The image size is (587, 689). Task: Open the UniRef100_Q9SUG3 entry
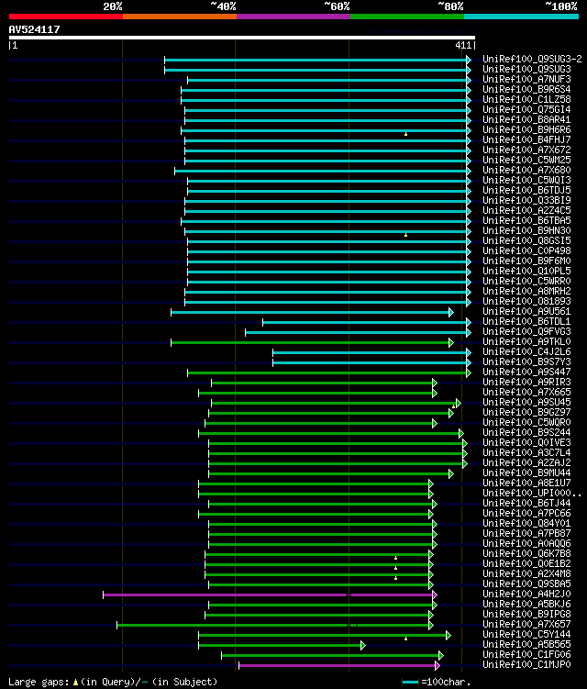coord(526,69)
